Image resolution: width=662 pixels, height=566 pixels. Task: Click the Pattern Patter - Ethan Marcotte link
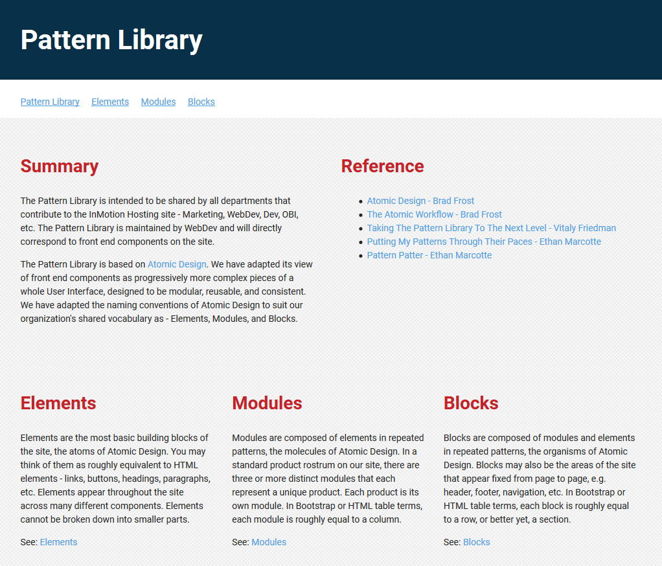pyautogui.click(x=429, y=255)
